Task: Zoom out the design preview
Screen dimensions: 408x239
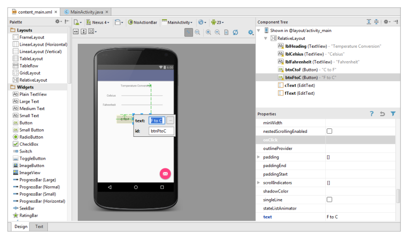Action: (217, 32)
